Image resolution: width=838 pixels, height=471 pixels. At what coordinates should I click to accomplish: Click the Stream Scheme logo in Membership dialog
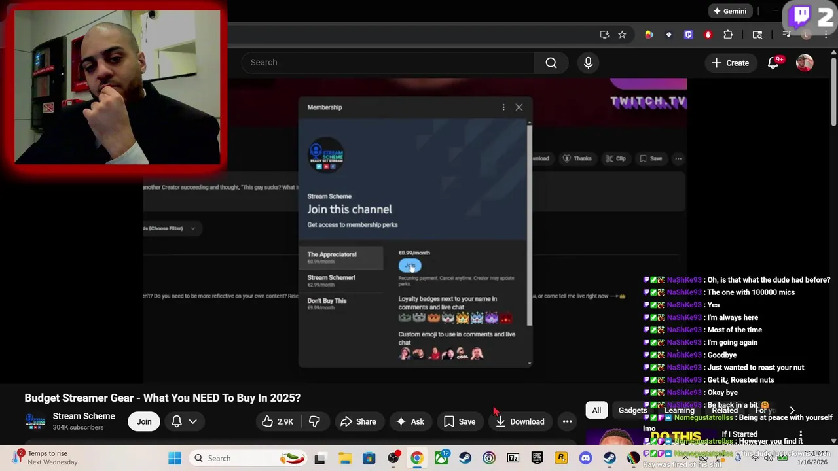tap(326, 156)
